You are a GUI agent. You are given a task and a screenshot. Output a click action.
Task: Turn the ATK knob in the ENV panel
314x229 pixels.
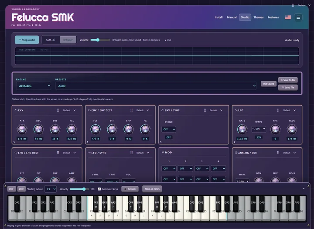click(22, 129)
